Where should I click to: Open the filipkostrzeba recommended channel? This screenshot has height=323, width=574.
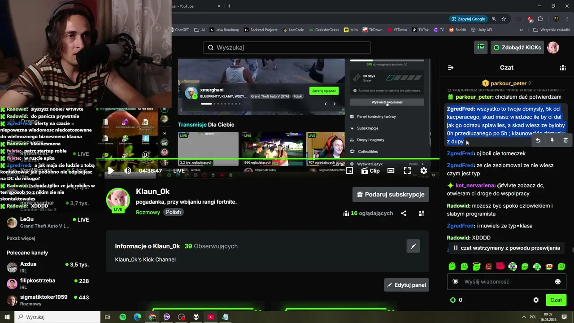[48, 284]
